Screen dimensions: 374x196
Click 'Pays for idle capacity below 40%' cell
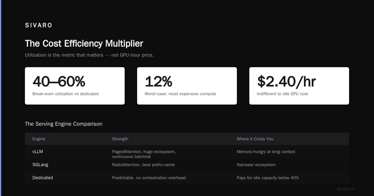coord(268,178)
